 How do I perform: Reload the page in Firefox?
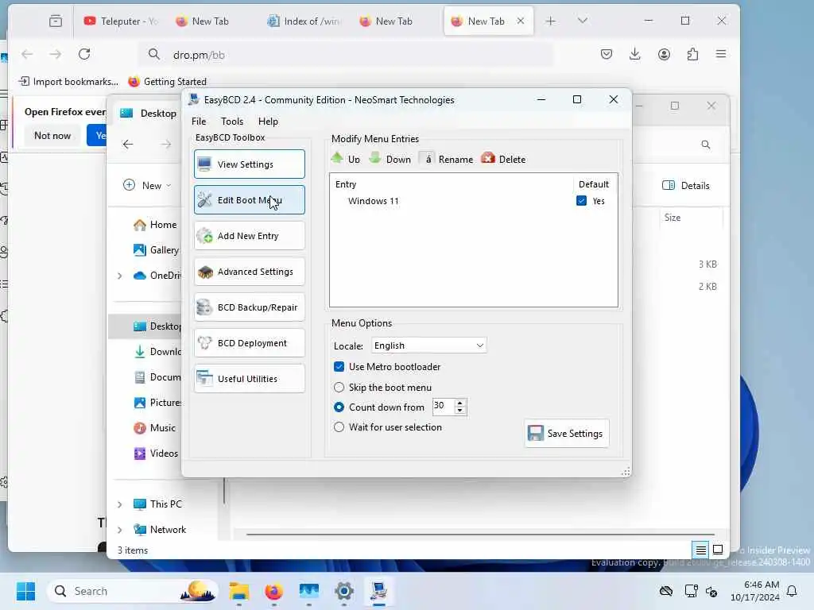[84, 54]
